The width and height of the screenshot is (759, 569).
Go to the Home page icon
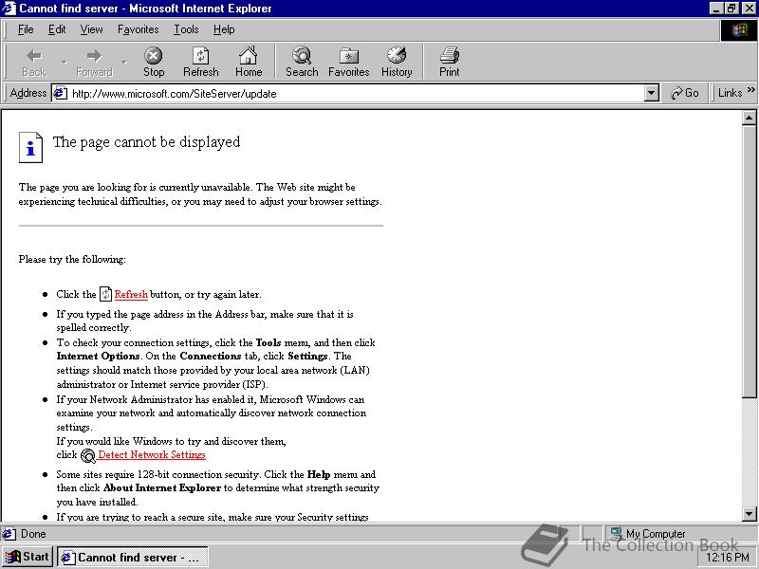tap(249, 56)
